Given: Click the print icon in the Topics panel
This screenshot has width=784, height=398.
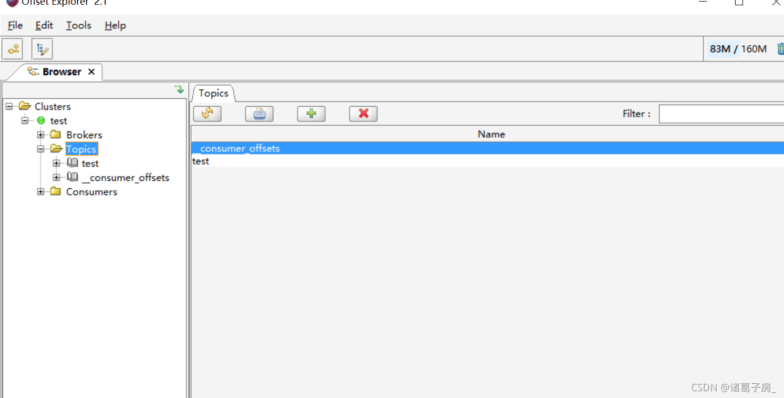Looking at the screenshot, I should [259, 114].
